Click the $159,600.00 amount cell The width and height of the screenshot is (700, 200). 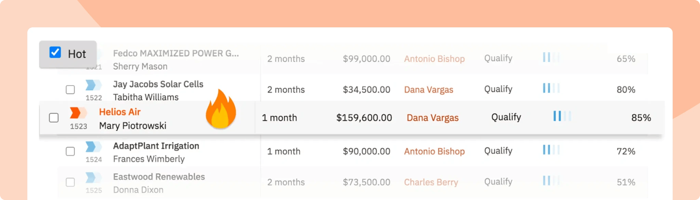(364, 118)
